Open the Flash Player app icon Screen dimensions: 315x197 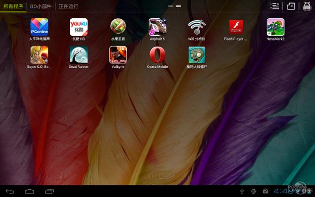(236, 27)
